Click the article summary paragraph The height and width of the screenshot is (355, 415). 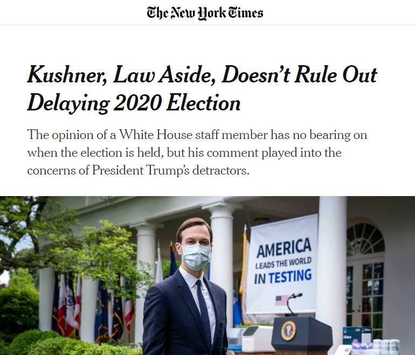[x=197, y=152]
